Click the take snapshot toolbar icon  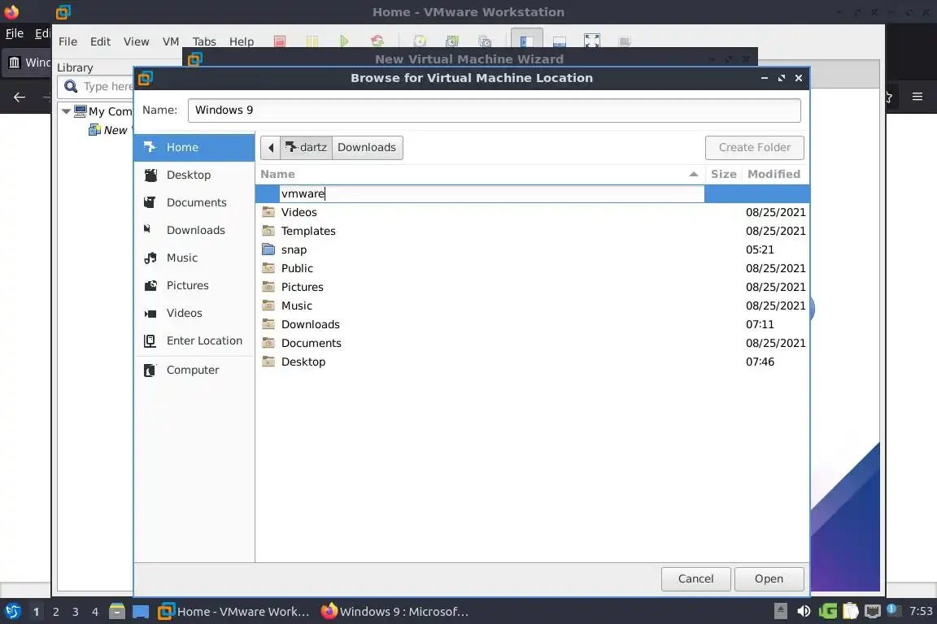point(420,41)
